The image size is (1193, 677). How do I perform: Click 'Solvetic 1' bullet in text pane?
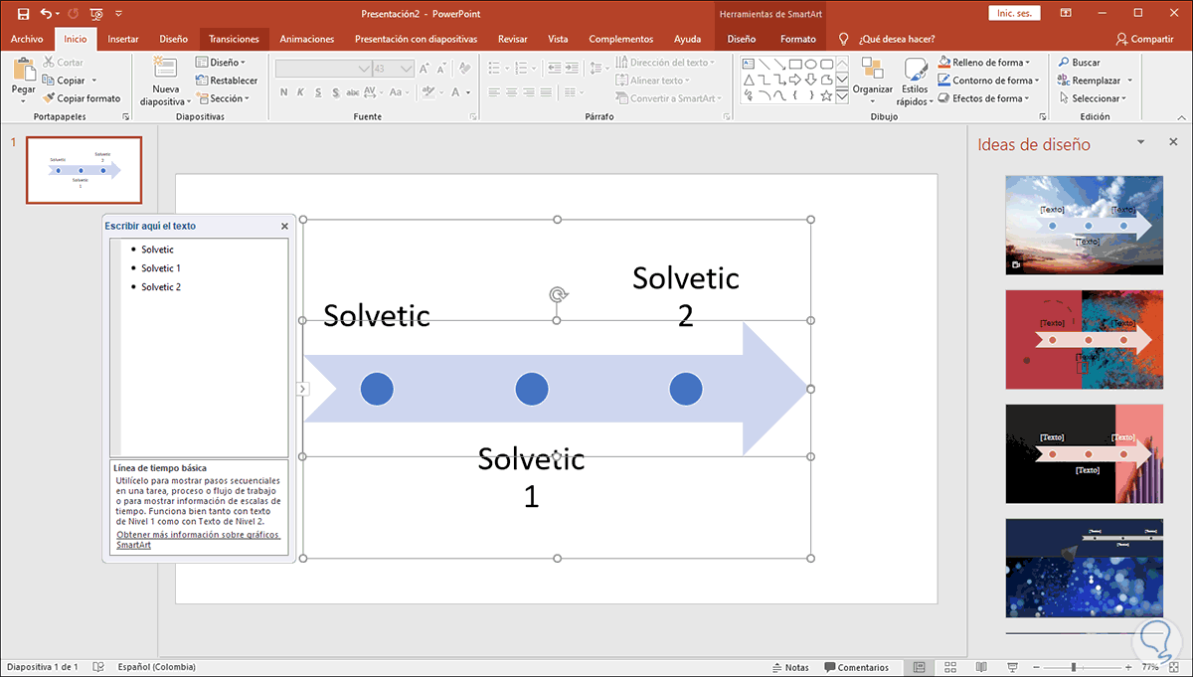[x=160, y=268]
